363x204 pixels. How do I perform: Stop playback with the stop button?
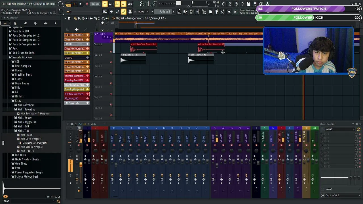pyautogui.click(x=80, y=4)
